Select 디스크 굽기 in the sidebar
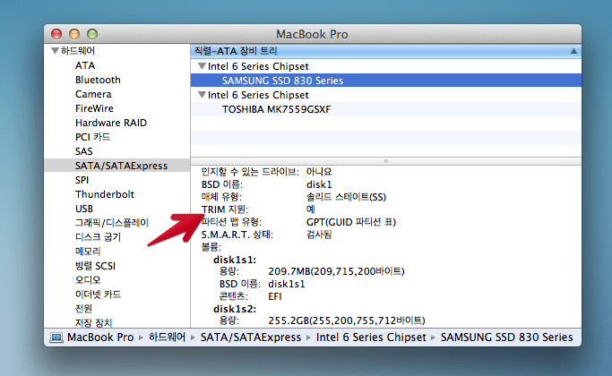 (98, 237)
